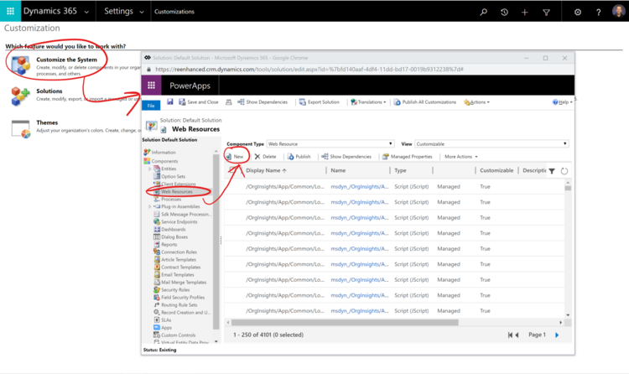Click the list vertical scrollbar down arrow
629x374 pixels.
point(568,315)
